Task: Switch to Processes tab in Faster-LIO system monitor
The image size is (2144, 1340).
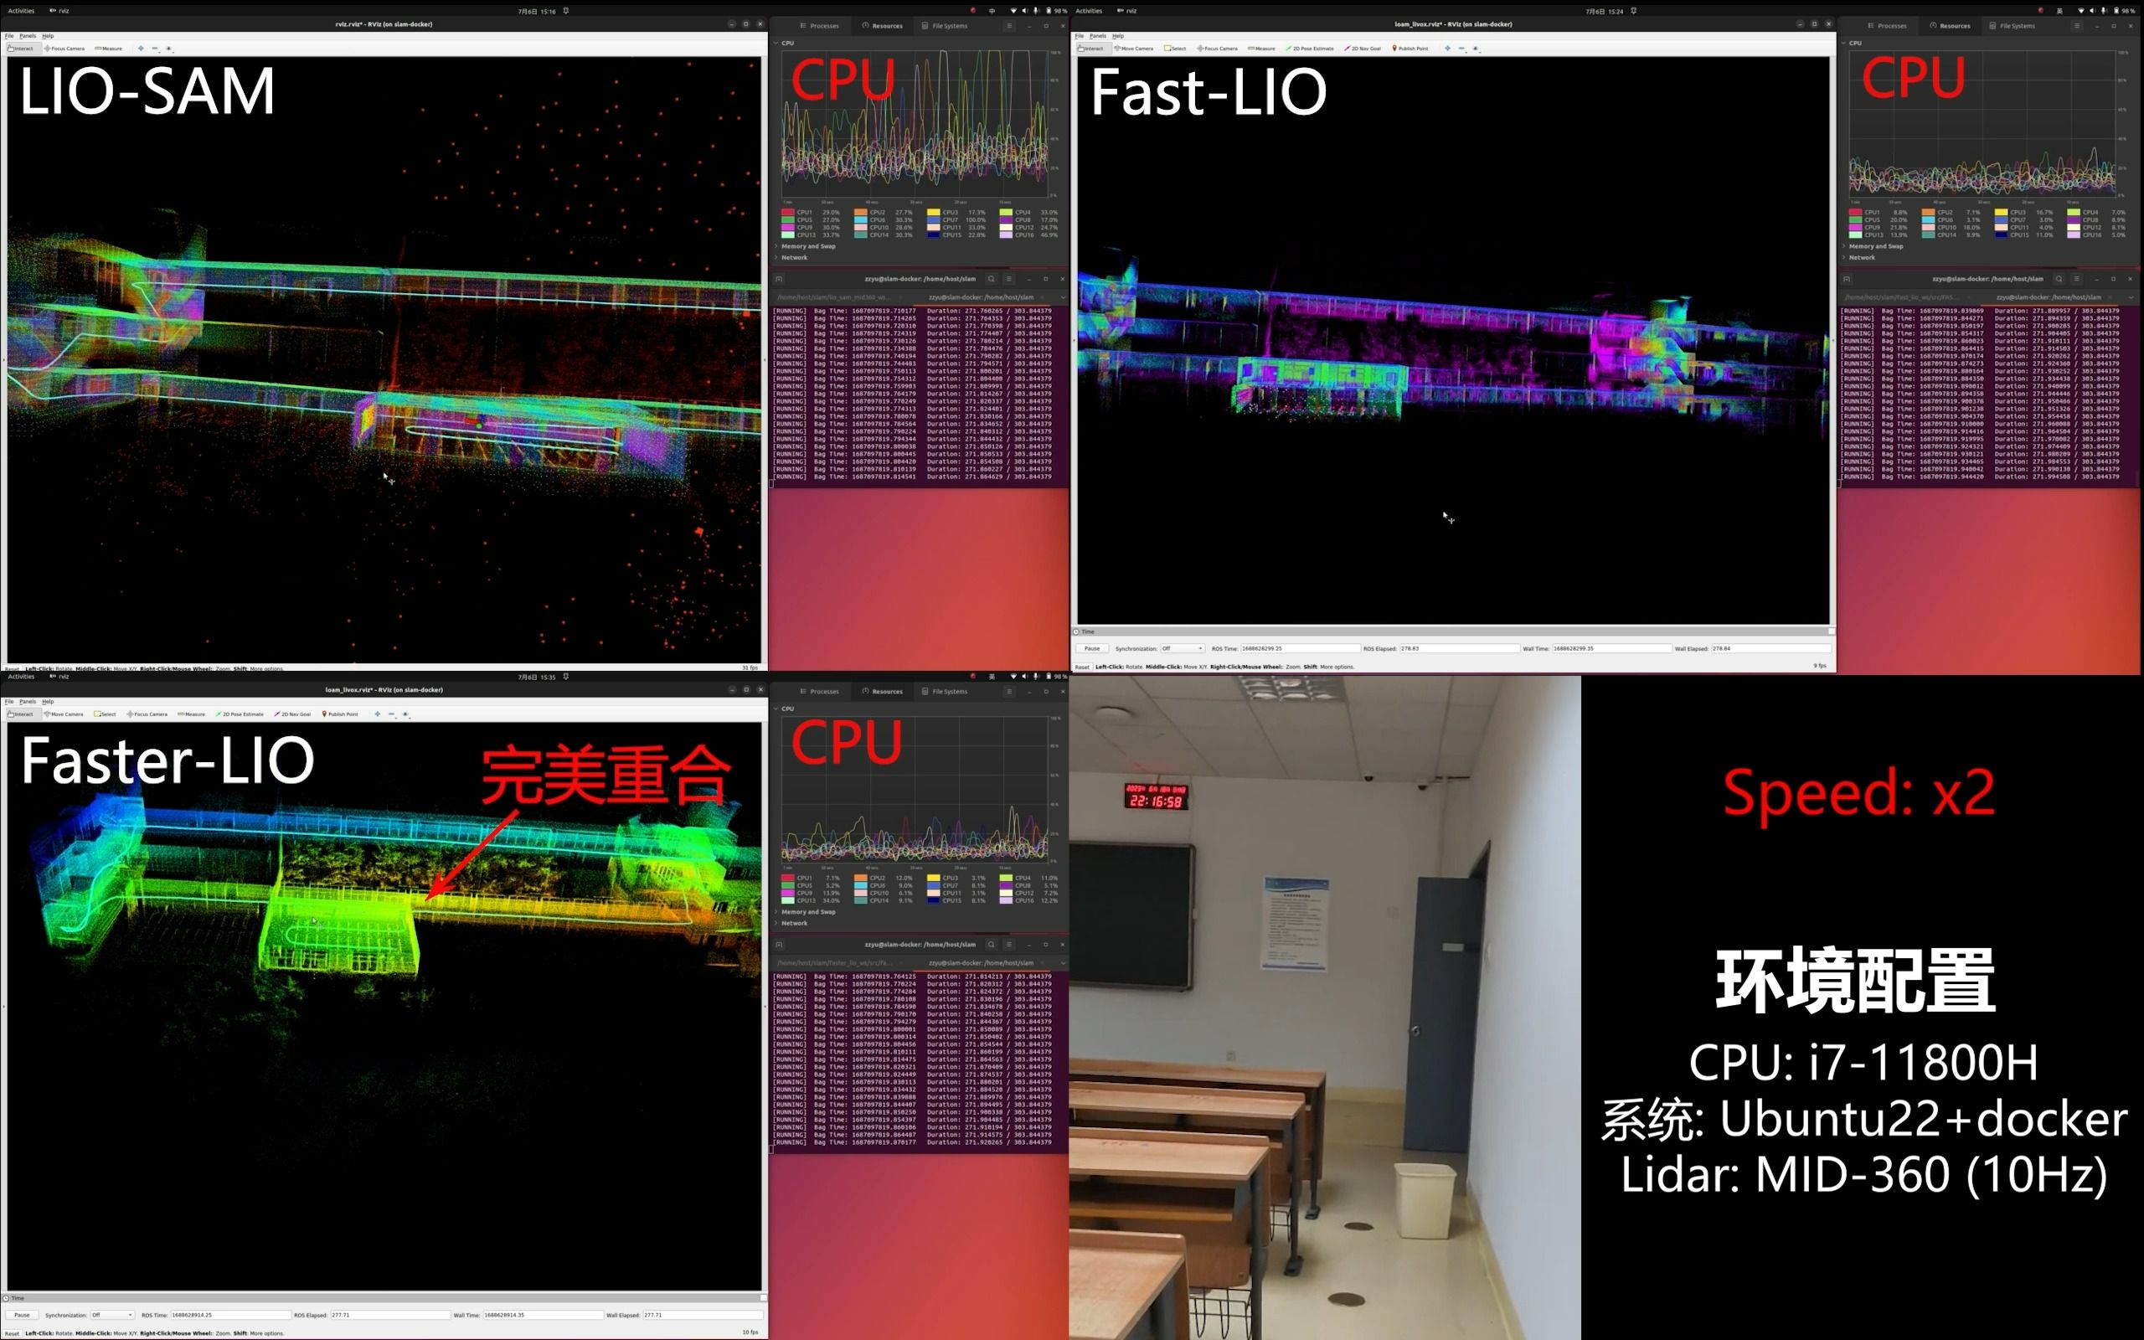Action: pos(820,691)
